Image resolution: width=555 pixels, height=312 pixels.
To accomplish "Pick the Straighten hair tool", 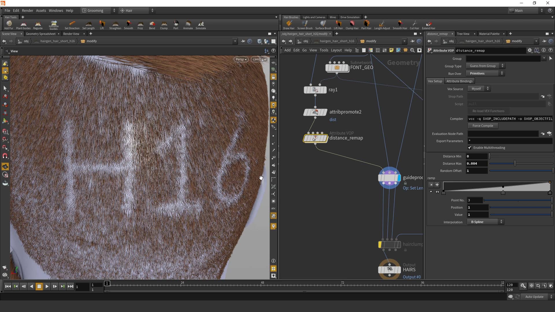I will coord(115,25).
